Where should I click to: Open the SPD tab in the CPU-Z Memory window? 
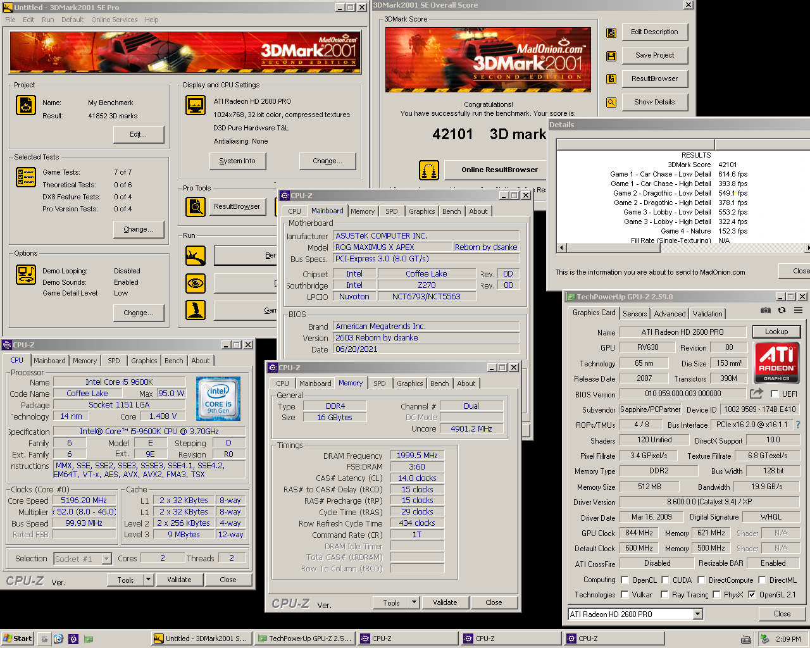379,383
